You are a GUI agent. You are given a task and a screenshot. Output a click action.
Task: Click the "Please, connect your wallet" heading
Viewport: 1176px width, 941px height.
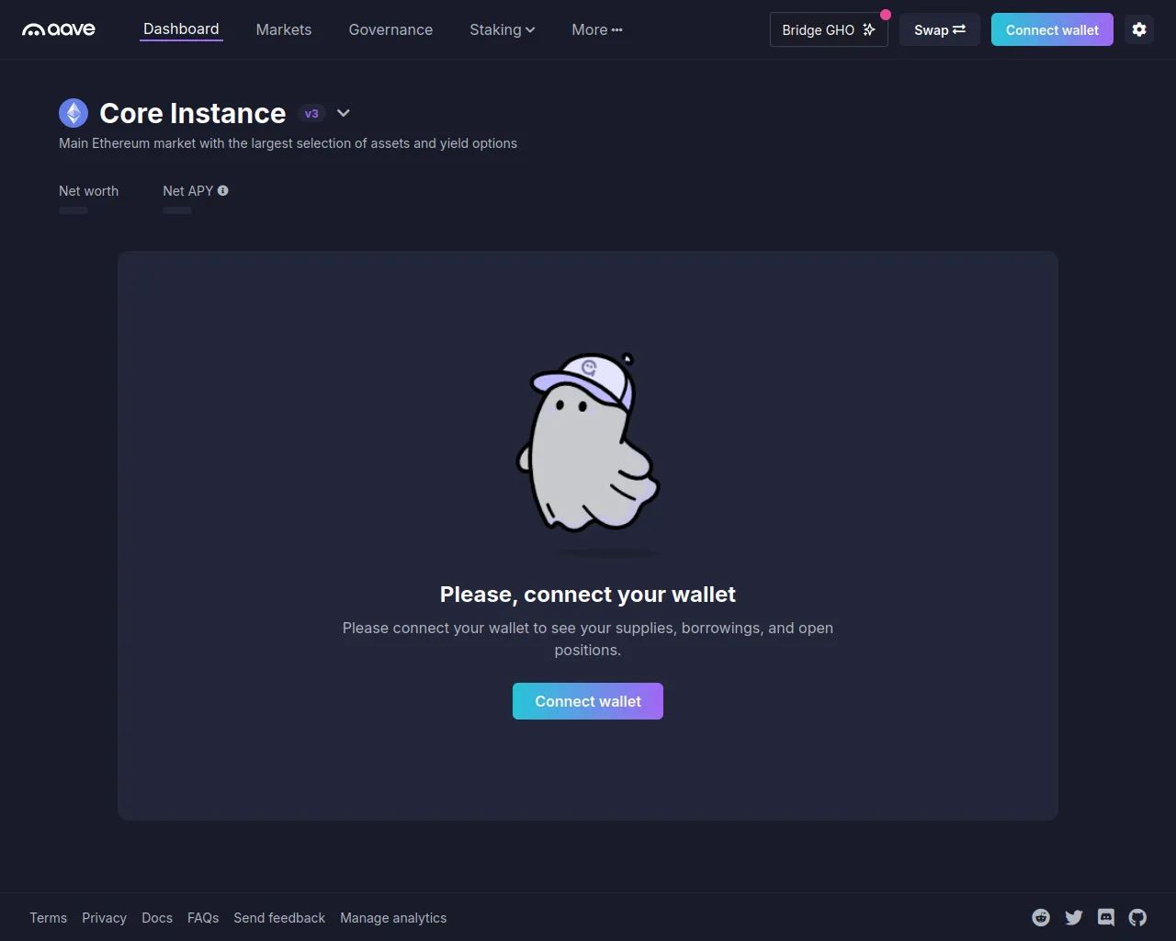point(588,595)
